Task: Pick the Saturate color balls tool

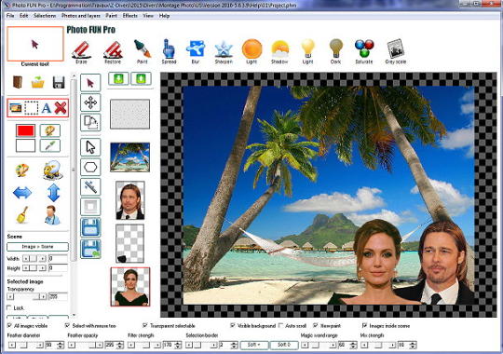Action: click(364, 51)
